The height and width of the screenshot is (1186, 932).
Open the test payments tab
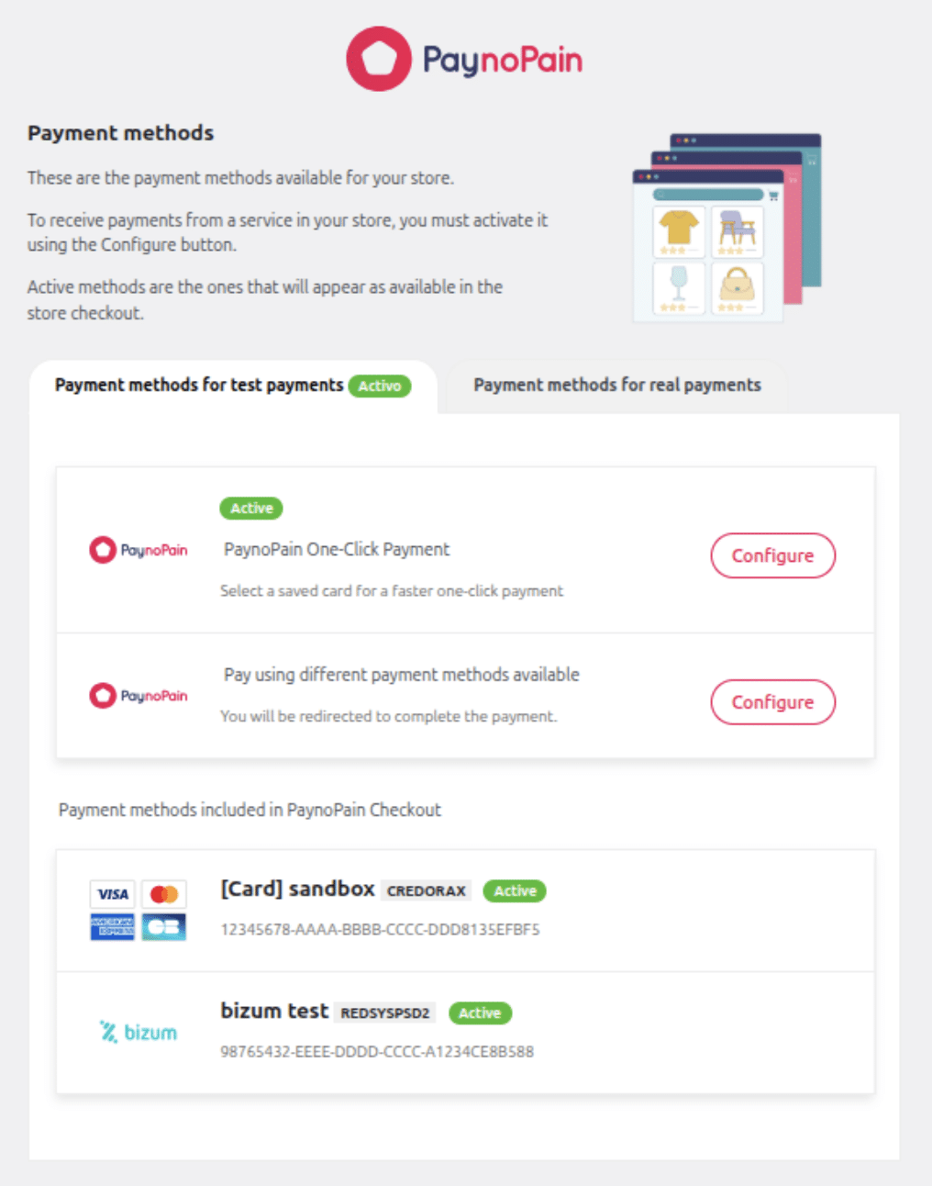point(199,386)
